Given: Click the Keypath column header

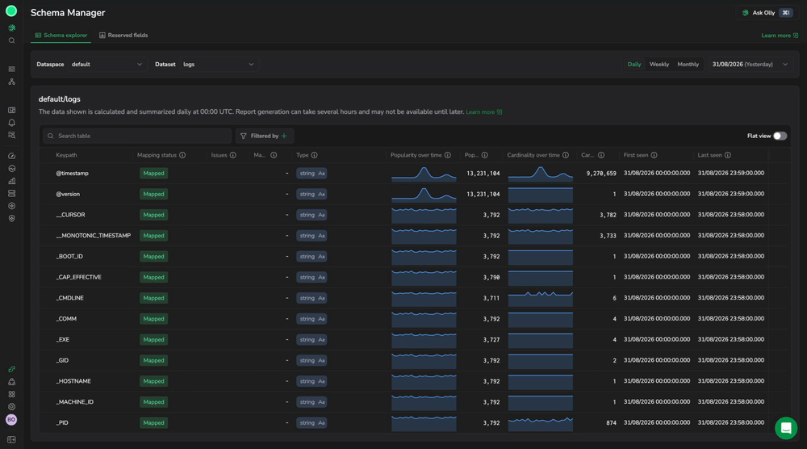Looking at the screenshot, I should tap(66, 155).
